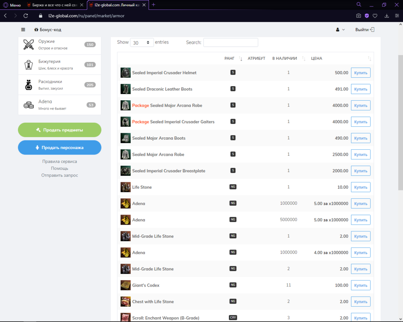Click the heart bookmark icon in address bar

click(x=375, y=16)
